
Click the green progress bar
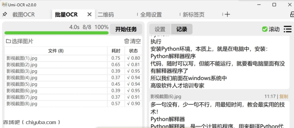pos(56,33)
